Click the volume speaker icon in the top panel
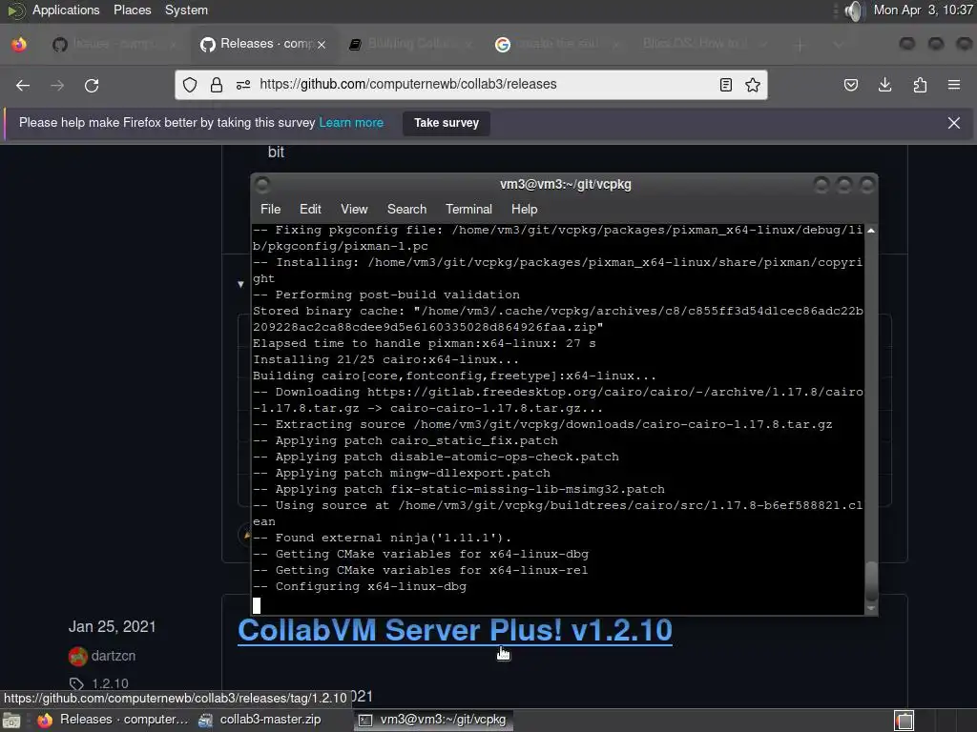977x732 pixels. point(854,10)
